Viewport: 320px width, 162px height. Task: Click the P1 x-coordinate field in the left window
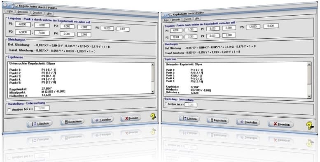[23, 24]
